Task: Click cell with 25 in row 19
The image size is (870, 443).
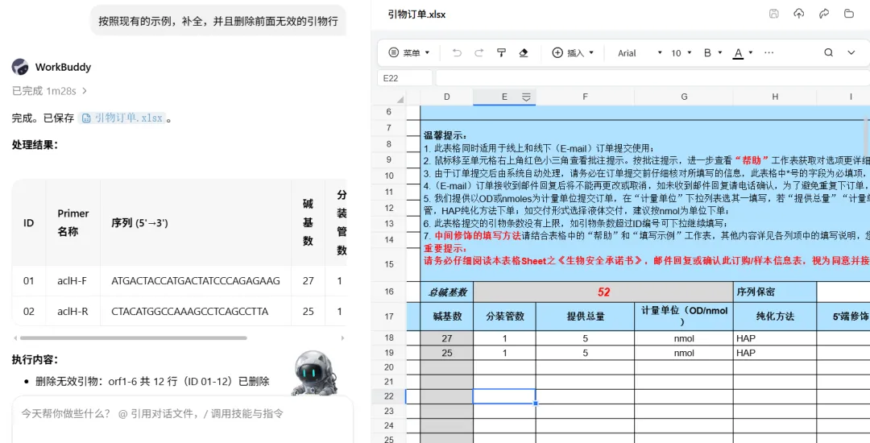Action: 446,353
